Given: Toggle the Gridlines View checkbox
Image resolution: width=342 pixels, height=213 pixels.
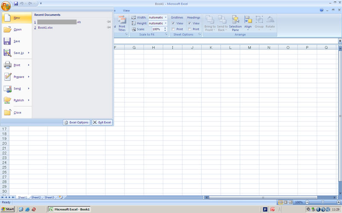Looking at the screenshot, I should [173, 23].
